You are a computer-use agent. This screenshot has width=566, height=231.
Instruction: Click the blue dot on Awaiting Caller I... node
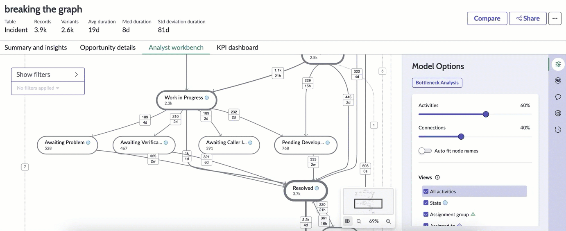click(x=250, y=143)
